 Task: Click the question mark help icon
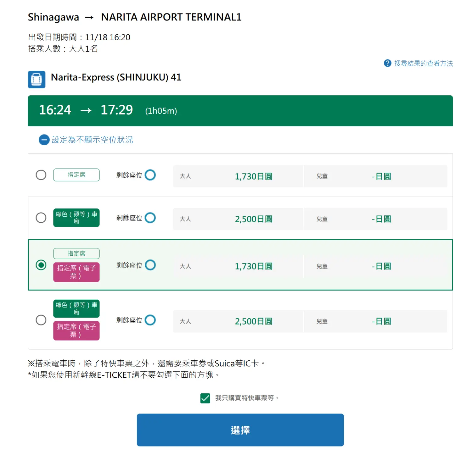[387, 63]
